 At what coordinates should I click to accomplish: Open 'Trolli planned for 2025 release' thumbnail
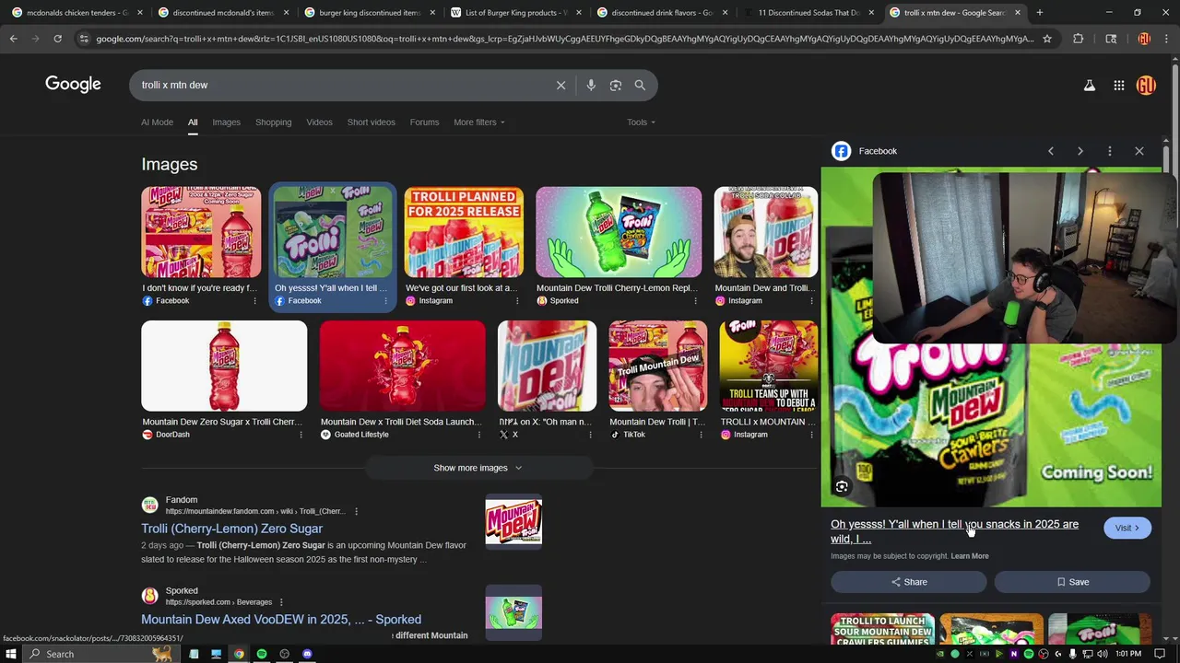[x=464, y=232]
